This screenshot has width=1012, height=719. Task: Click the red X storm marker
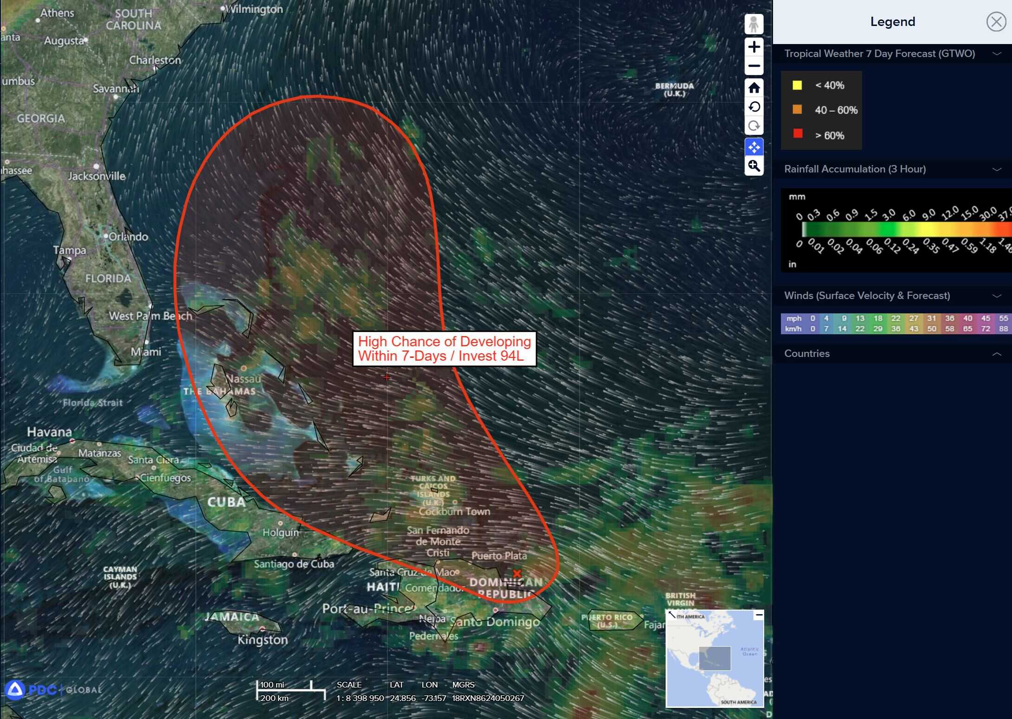point(517,573)
